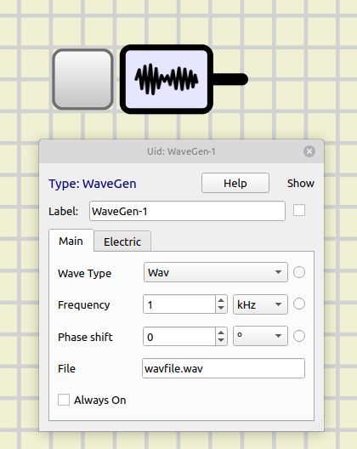The image size is (357, 449).
Task: Click the File field containing wavfile.wav
Action: click(224, 368)
